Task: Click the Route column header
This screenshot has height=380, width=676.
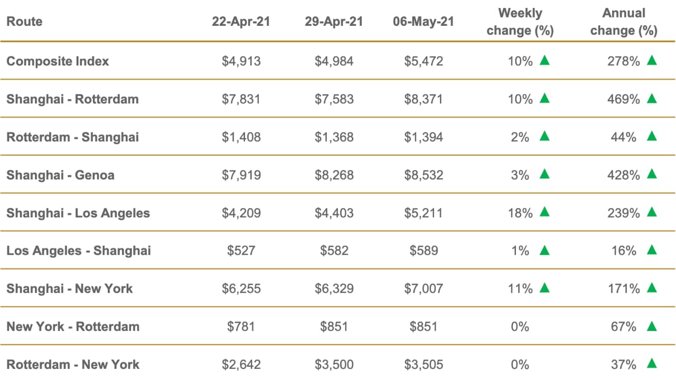Action: [24, 22]
